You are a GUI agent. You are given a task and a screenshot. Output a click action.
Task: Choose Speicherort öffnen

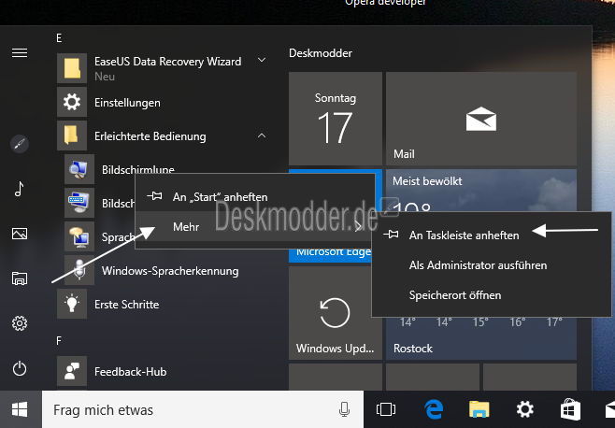coord(491,295)
